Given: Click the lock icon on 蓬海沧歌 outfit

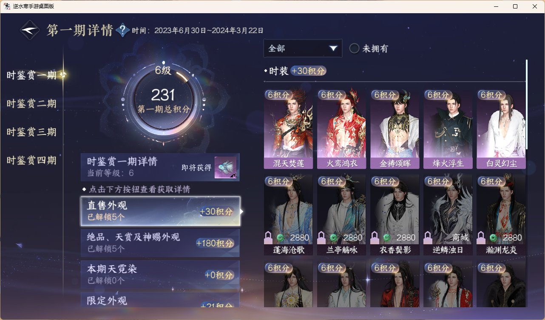Looking at the screenshot, I should pos(269,237).
